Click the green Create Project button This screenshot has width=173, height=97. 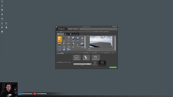click(x=113, y=67)
